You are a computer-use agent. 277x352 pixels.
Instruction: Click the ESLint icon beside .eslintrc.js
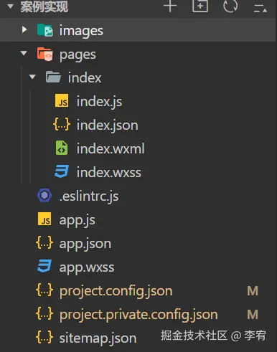pos(44,195)
